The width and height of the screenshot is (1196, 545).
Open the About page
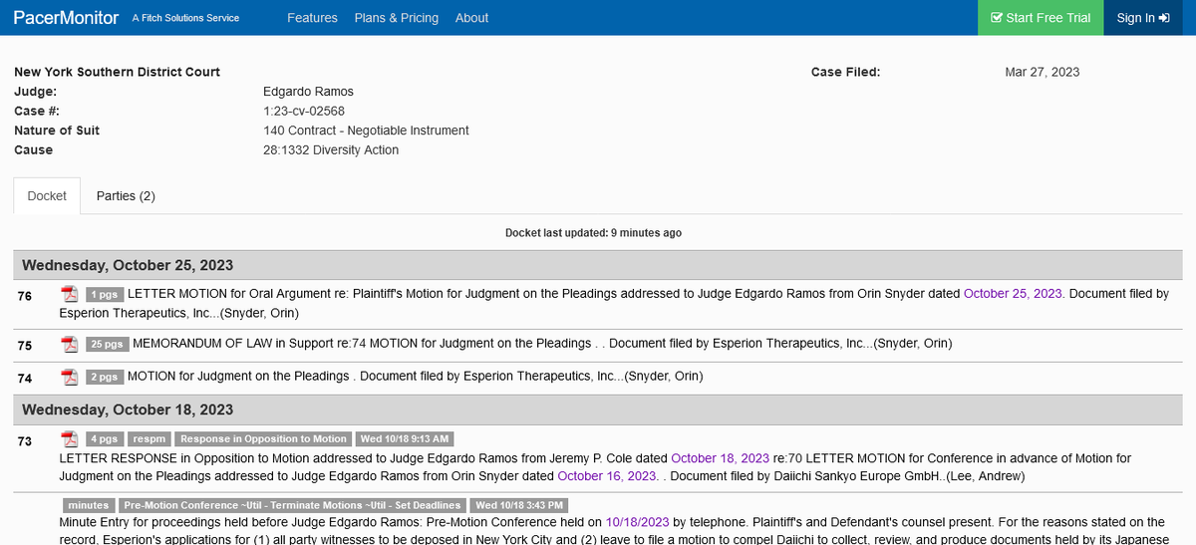pos(471,18)
